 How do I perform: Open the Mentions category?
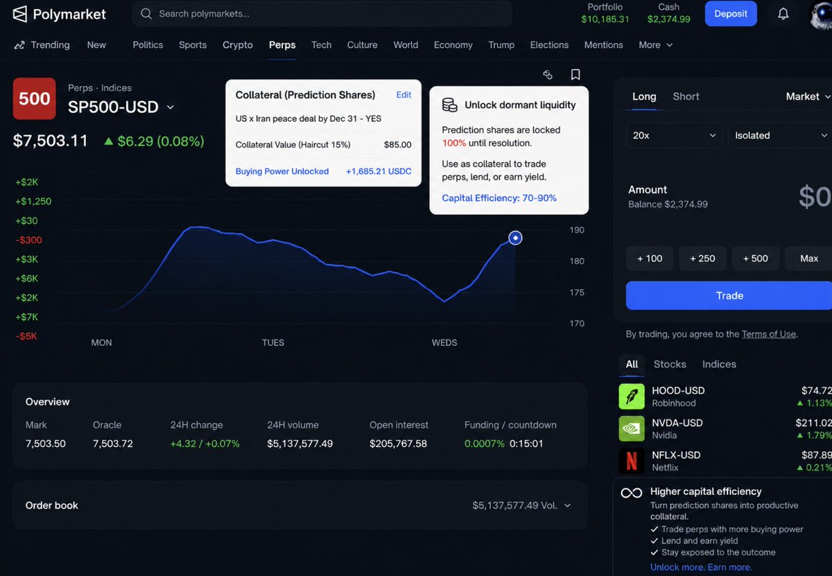(603, 45)
